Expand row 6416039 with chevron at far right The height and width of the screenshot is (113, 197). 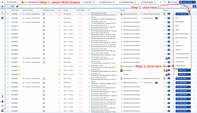(194, 79)
